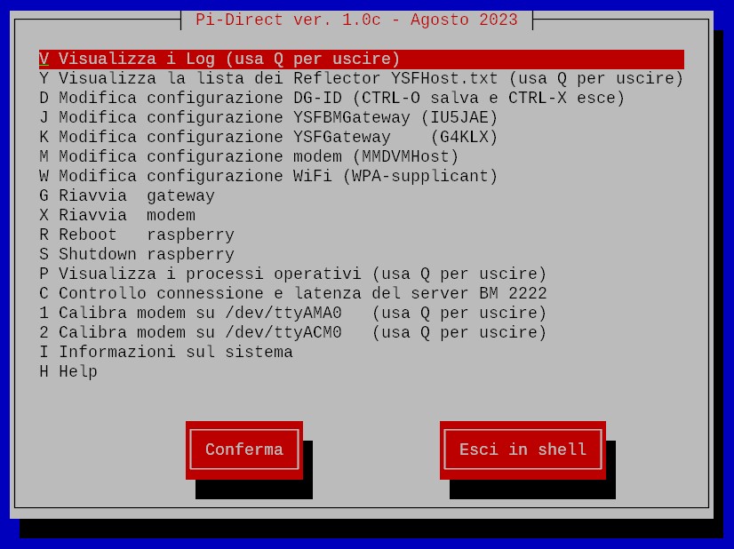Pick the 'Riavvia gateway' option
Viewport: 734px width, 549px height.
coord(127,196)
